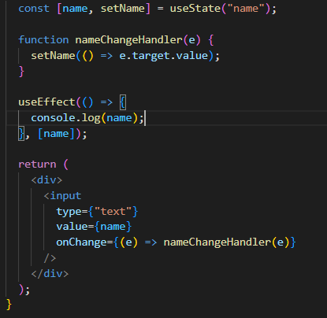Click "name" in the const destructuring
327x318 pixels.
click(75, 9)
